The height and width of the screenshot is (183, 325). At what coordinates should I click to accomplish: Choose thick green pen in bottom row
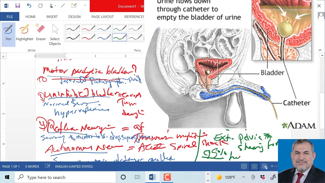(119, 37)
